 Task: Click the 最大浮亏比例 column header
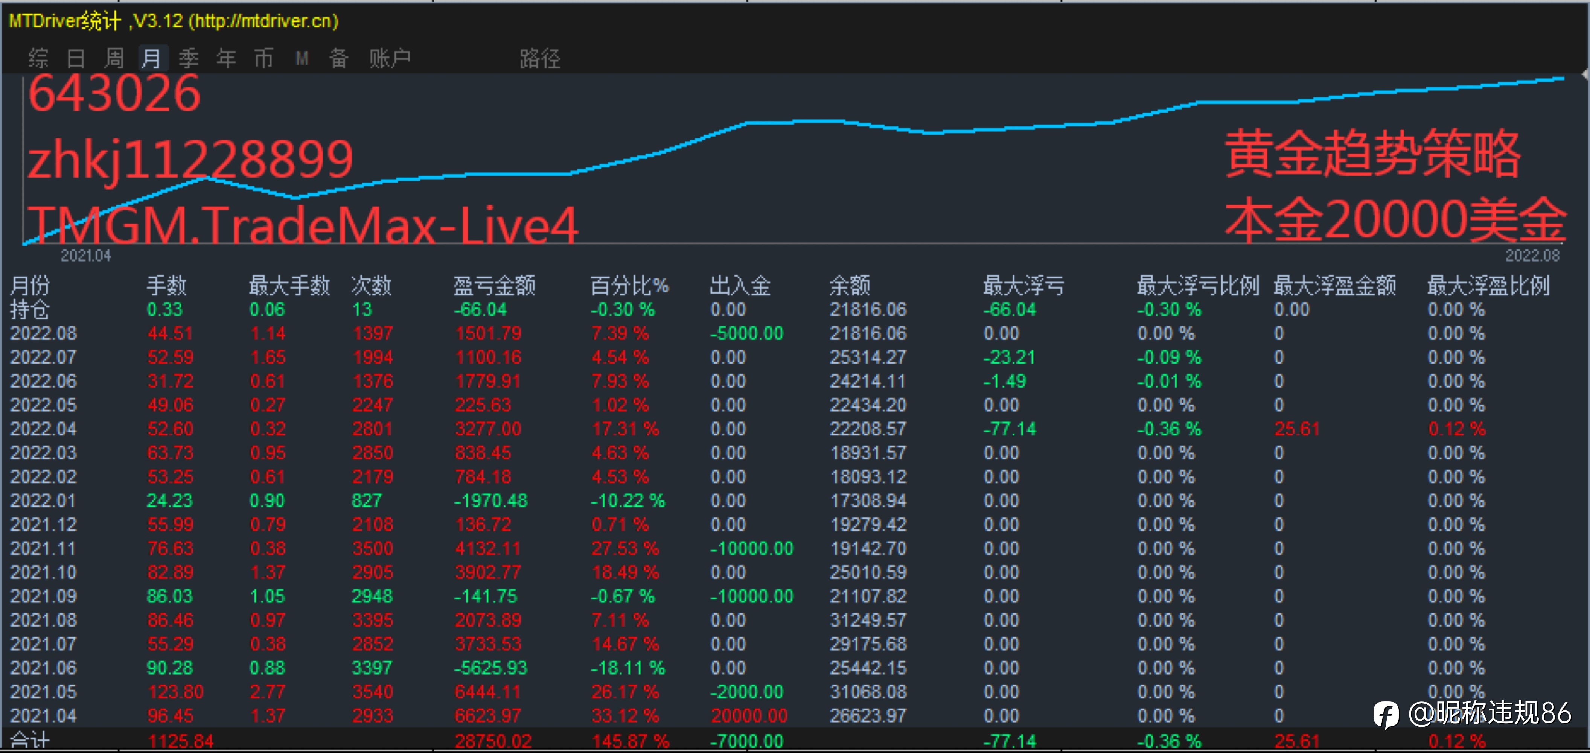[1198, 286]
